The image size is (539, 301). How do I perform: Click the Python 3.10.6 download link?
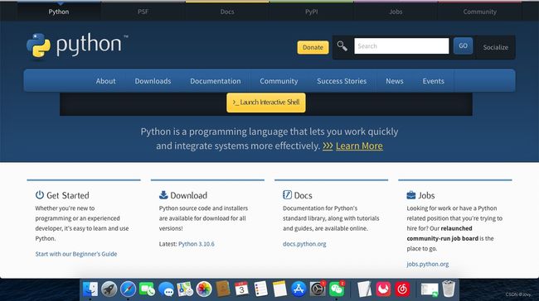(x=197, y=244)
